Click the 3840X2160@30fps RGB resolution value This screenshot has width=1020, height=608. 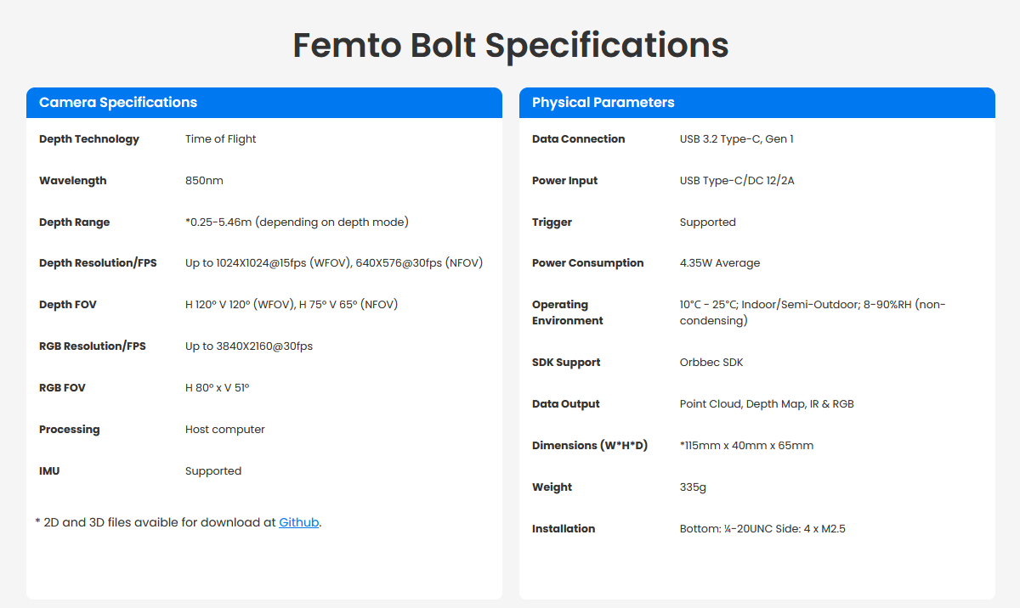pyautogui.click(x=249, y=346)
